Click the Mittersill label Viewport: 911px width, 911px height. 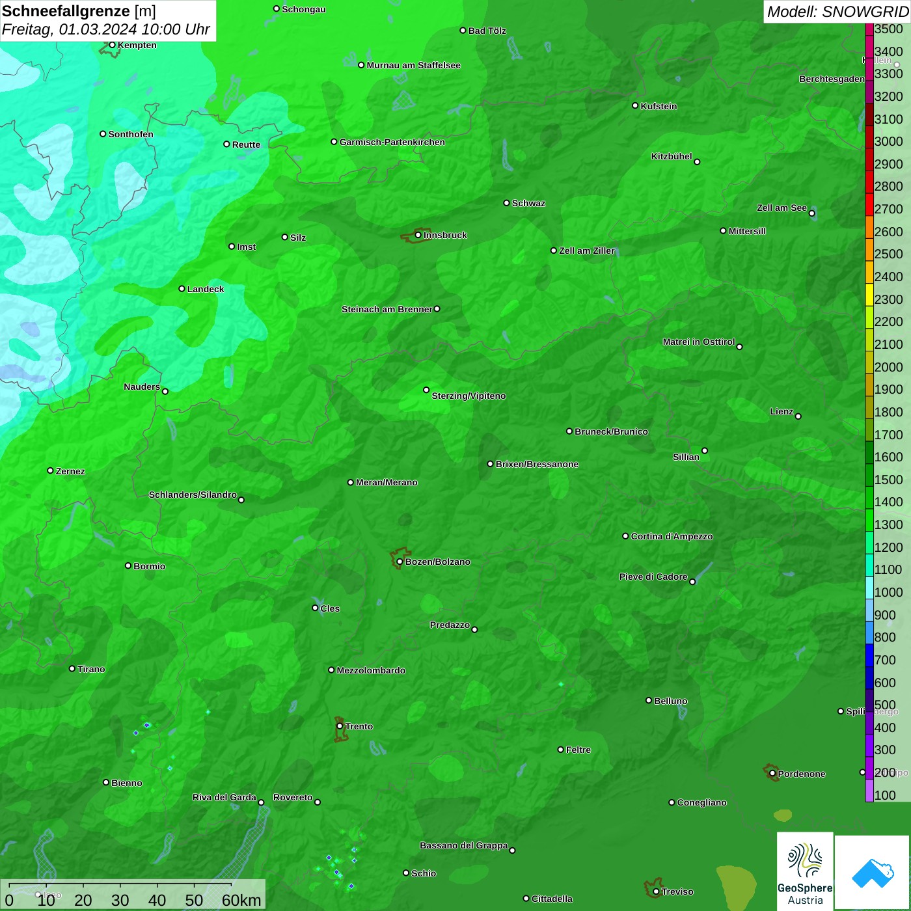coord(747,231)
